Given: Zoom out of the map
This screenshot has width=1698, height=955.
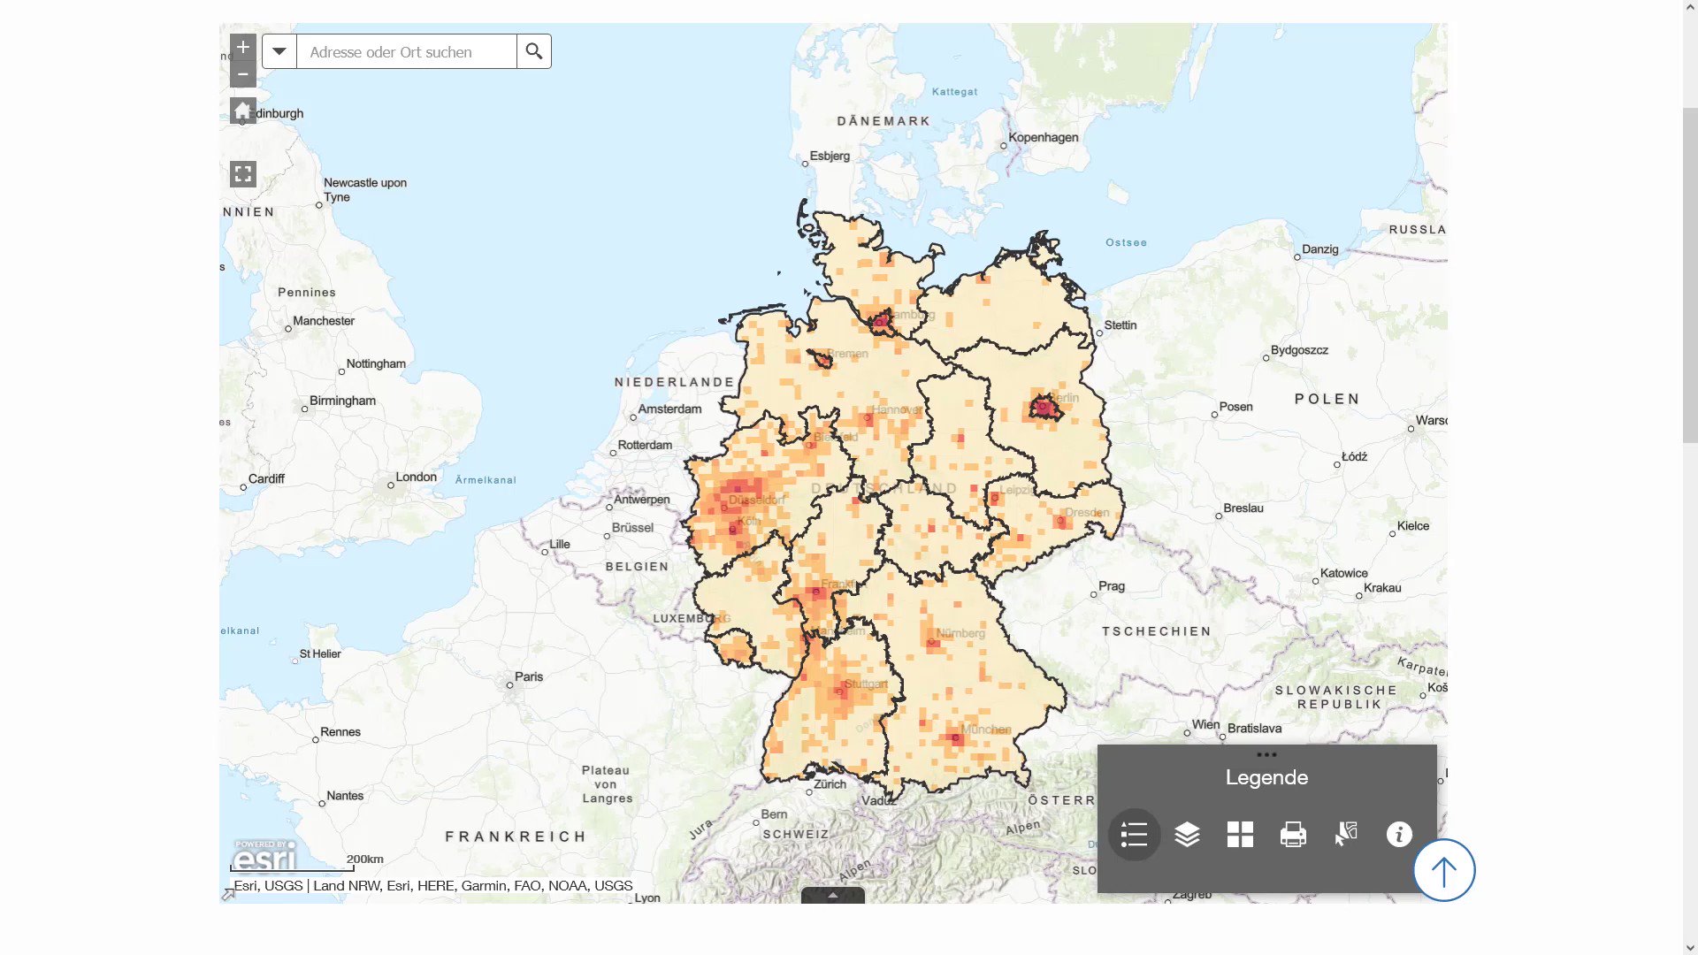Looking at the screenshot, I should 243,74.
